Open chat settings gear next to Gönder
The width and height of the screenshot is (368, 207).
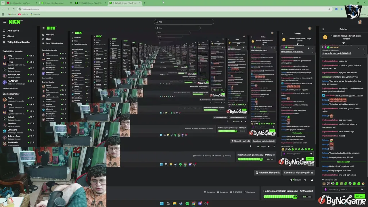[350, 196]
